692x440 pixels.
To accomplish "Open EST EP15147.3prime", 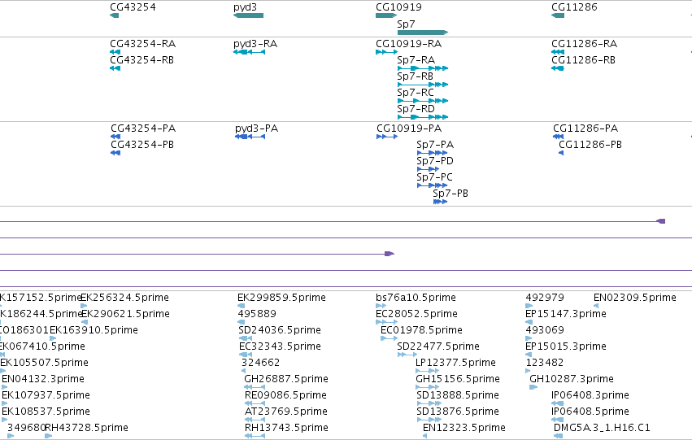I will tap(566, 314).
